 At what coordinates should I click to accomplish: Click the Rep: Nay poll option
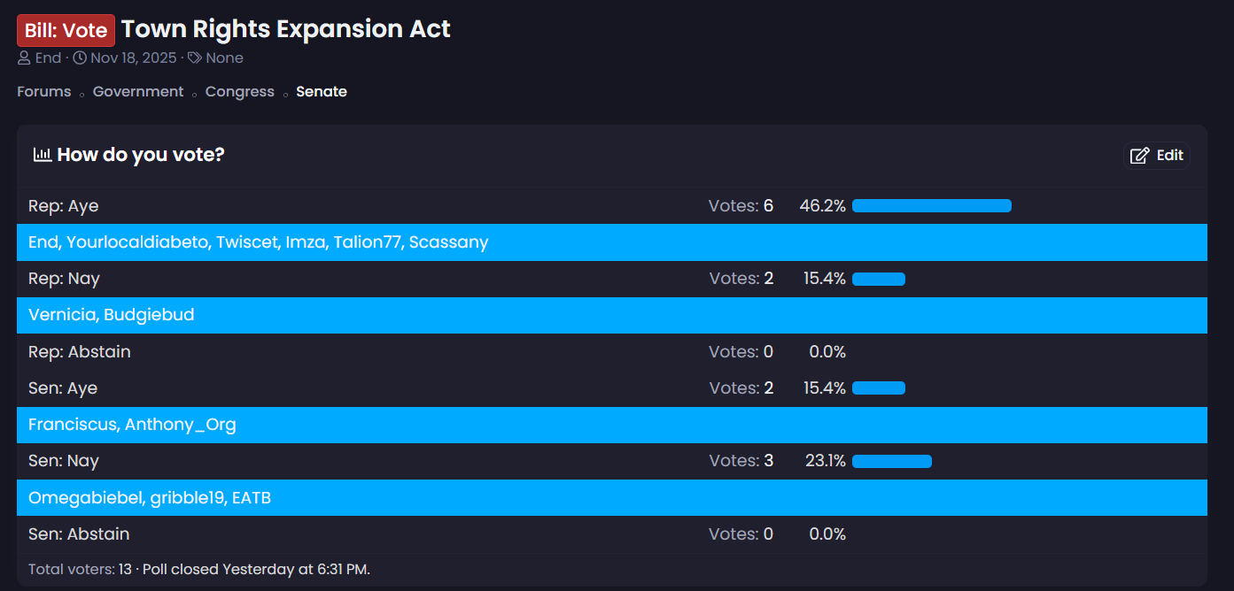64,279
